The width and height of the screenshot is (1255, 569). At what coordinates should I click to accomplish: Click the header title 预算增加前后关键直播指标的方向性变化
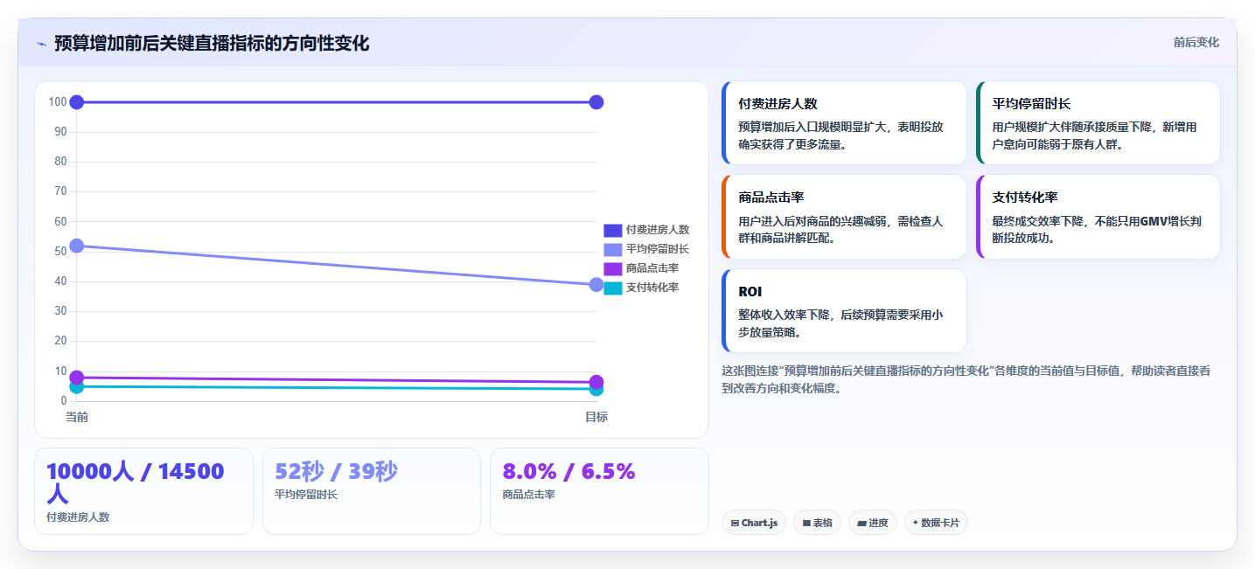click(x=212, y=44)
